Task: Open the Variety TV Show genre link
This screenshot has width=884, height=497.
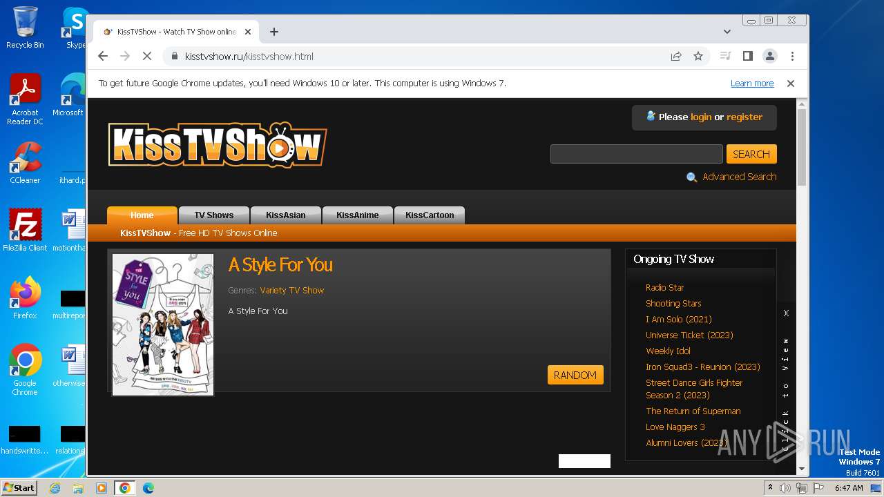Action: [292, 291]
